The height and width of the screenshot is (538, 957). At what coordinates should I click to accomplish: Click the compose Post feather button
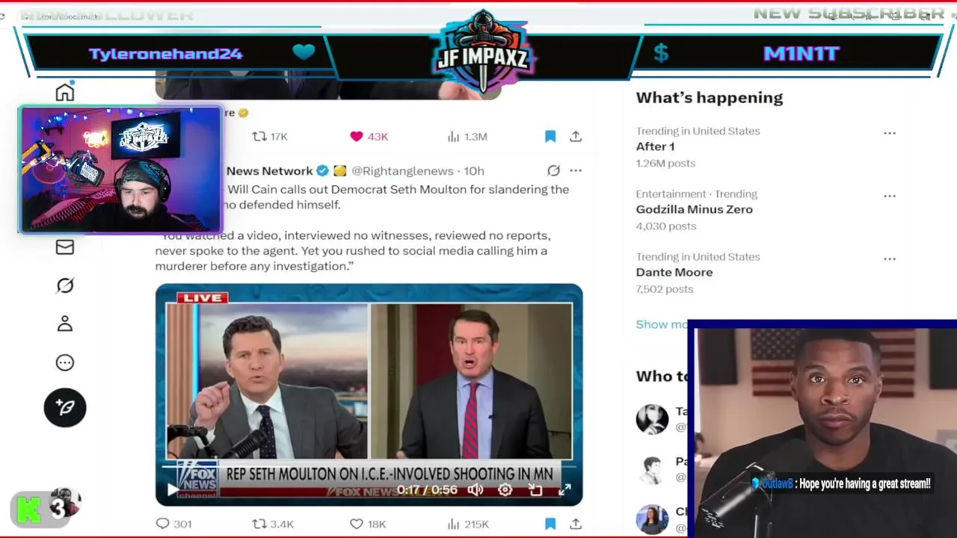(65, 407)
